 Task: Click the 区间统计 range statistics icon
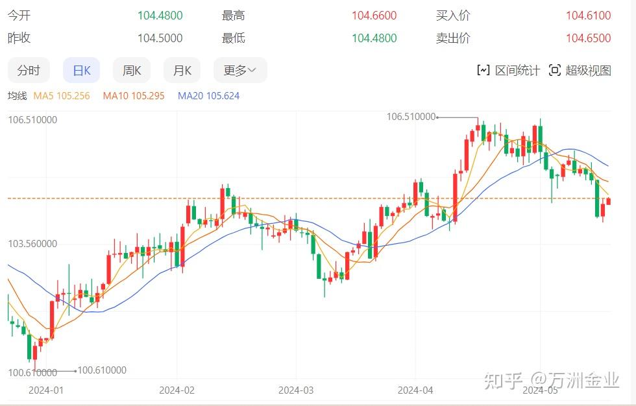[x=483, y=71]
